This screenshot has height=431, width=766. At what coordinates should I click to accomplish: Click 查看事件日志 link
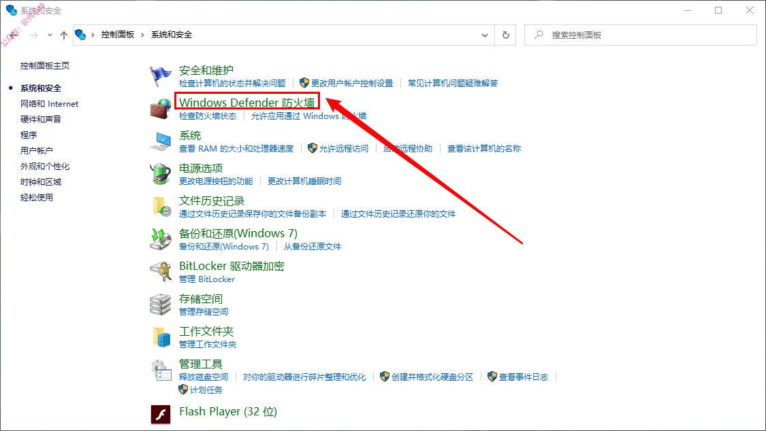pos(524,377)
